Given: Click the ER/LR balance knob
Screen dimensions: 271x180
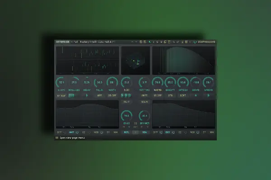Looking at the screenshot, I should click(126, 116).
